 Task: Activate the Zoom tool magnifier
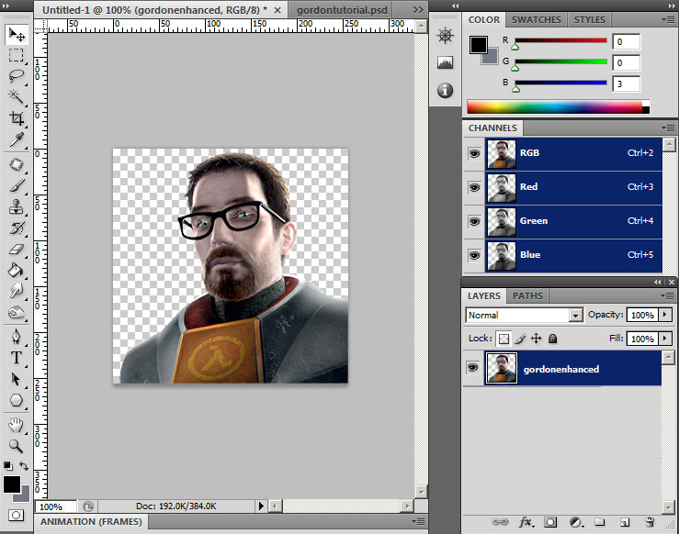pyautogui.click(x=17, y=446)
